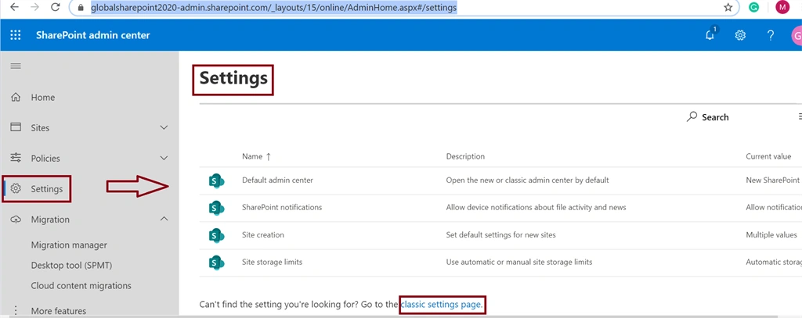The image size is (802, 318).
Task: Open the Chrome profile M avatar
Action: [782, 7]
